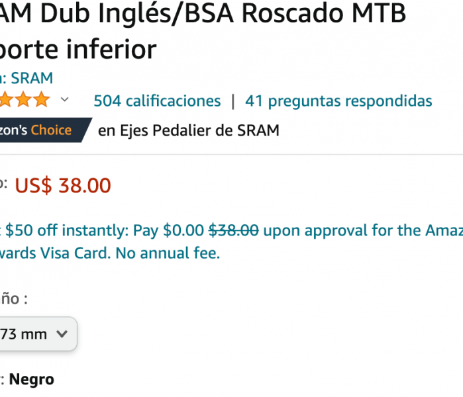Open the en Ejes Pedalier de SRAM link
Viewport: 463px width, 397px height.
[x=189, y=130]
